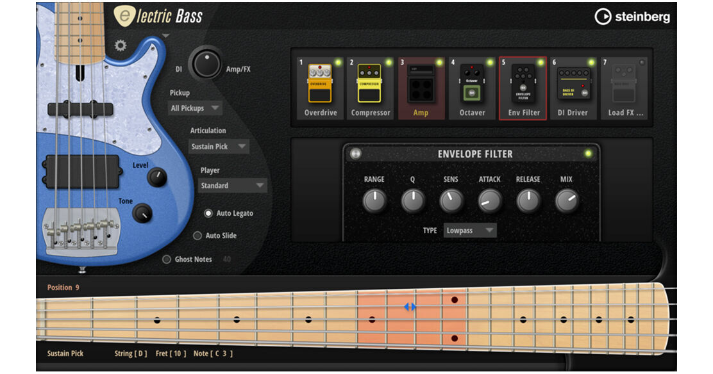713x374 pixels.
Task: Click the ATTACK knob
Action: [x=490, y=201]
